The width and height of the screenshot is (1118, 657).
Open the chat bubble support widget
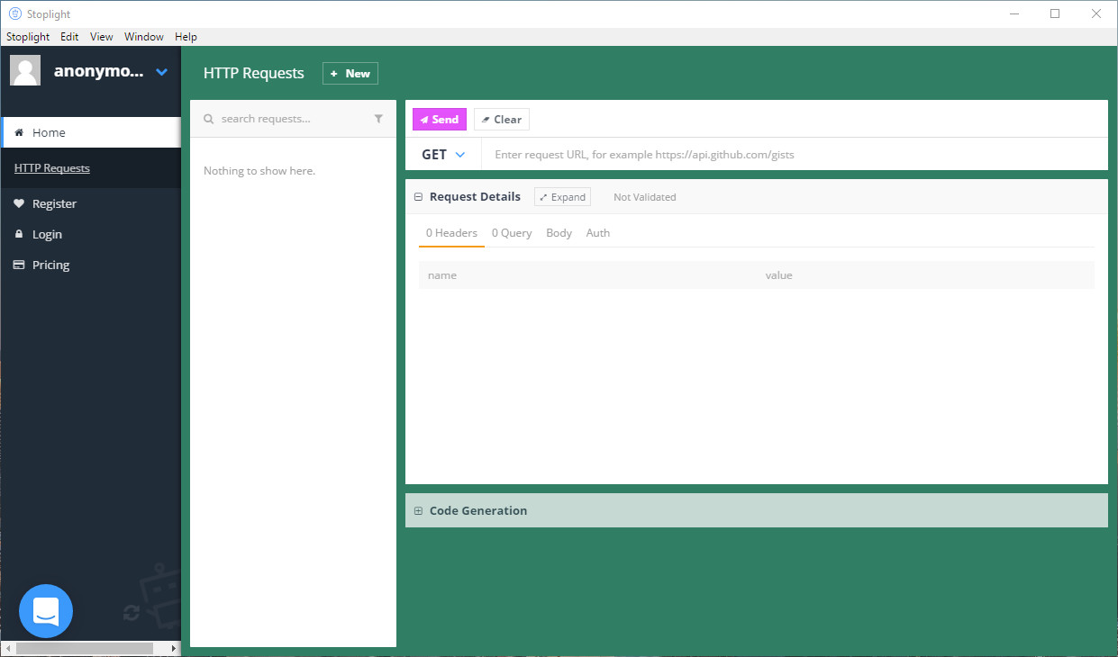tap(46, 612)
